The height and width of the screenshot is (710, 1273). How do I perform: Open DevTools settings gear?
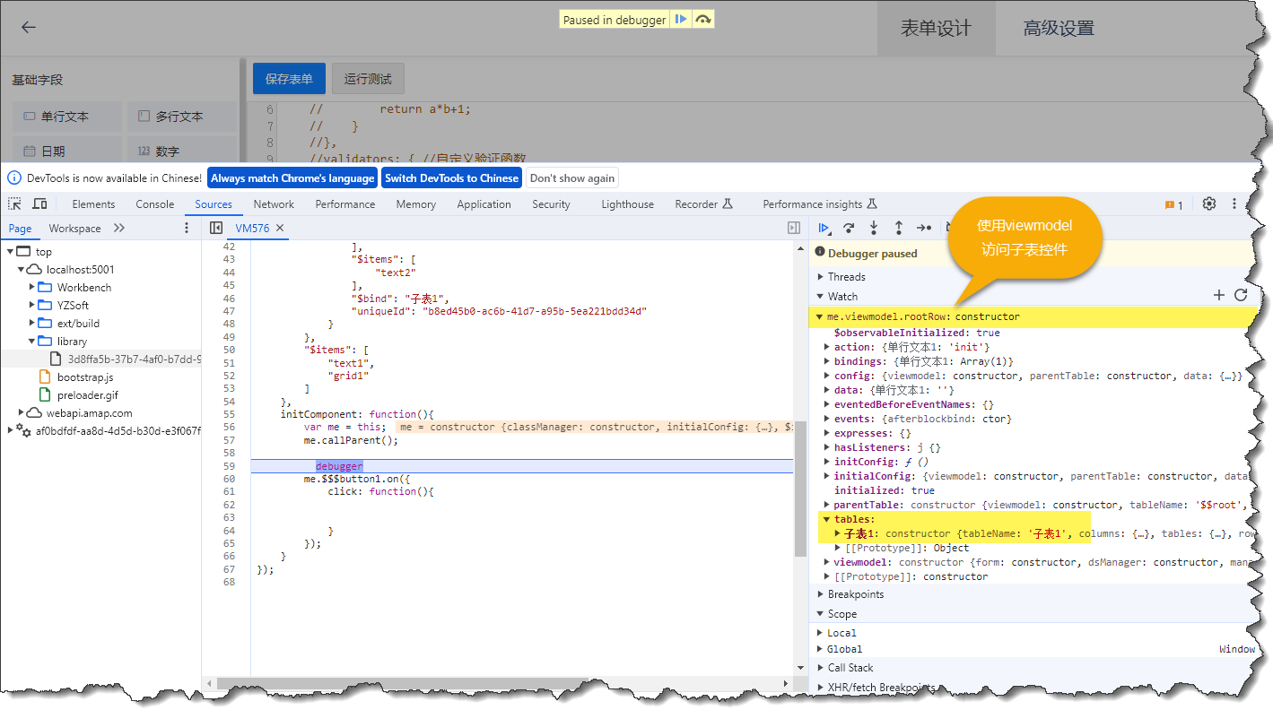coord(1209,204)
